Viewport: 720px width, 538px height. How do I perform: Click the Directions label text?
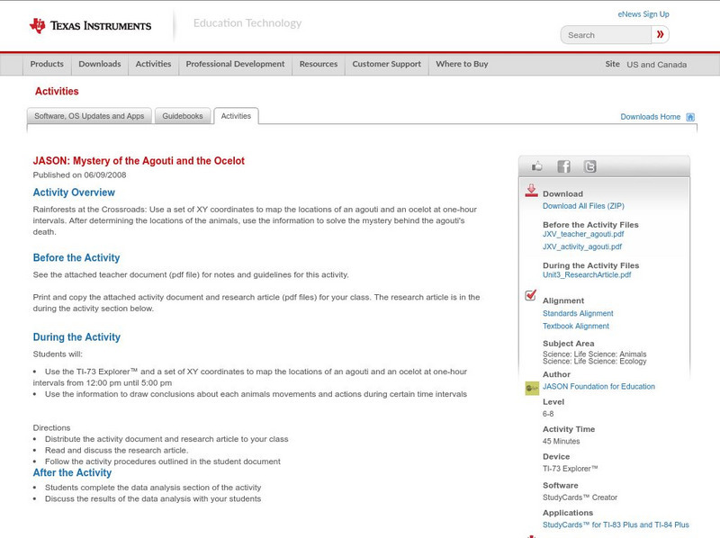click(51, 428)
